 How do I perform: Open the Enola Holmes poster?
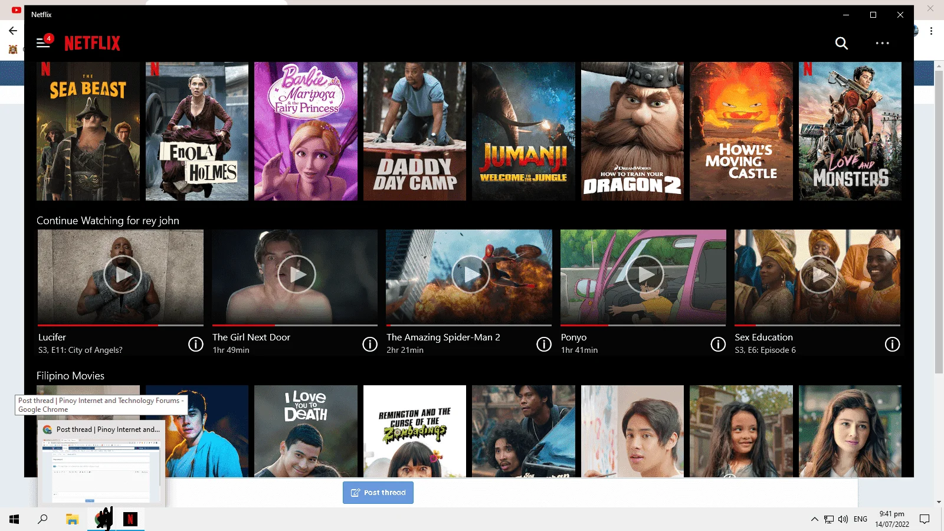[197, 131]
